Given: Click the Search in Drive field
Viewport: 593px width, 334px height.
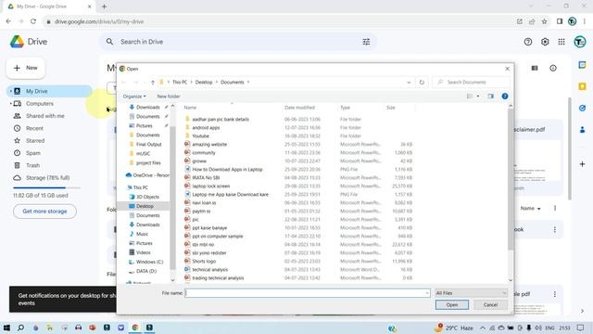Looking at the screenshot, I should click(x=238, y=42).
